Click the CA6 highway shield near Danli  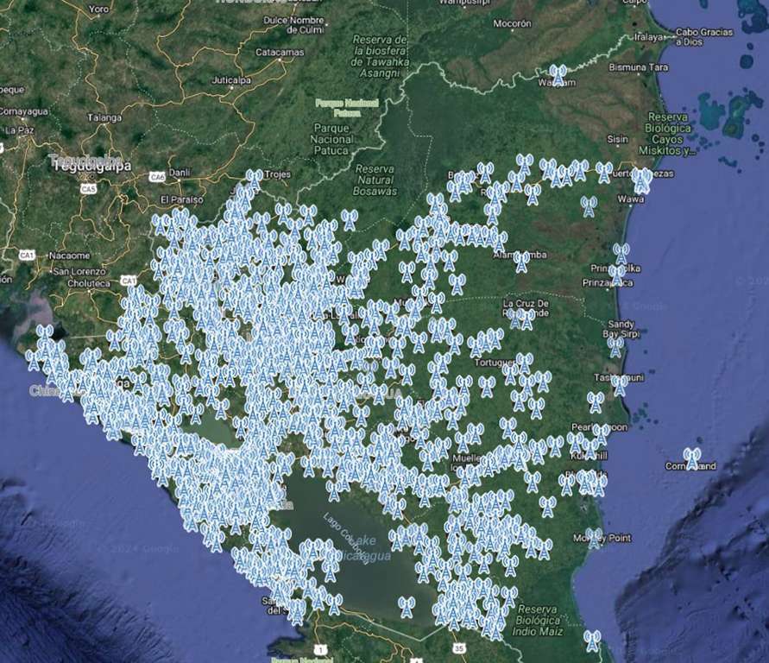[156, 177]
